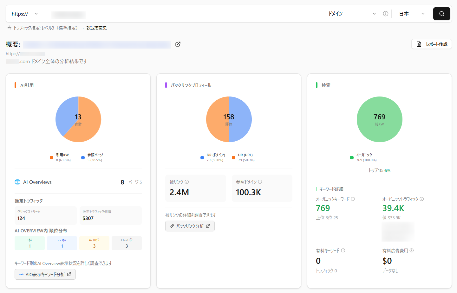Click the info icon beside 有料広告費用
Screen dimensions: 457x293
412,250
